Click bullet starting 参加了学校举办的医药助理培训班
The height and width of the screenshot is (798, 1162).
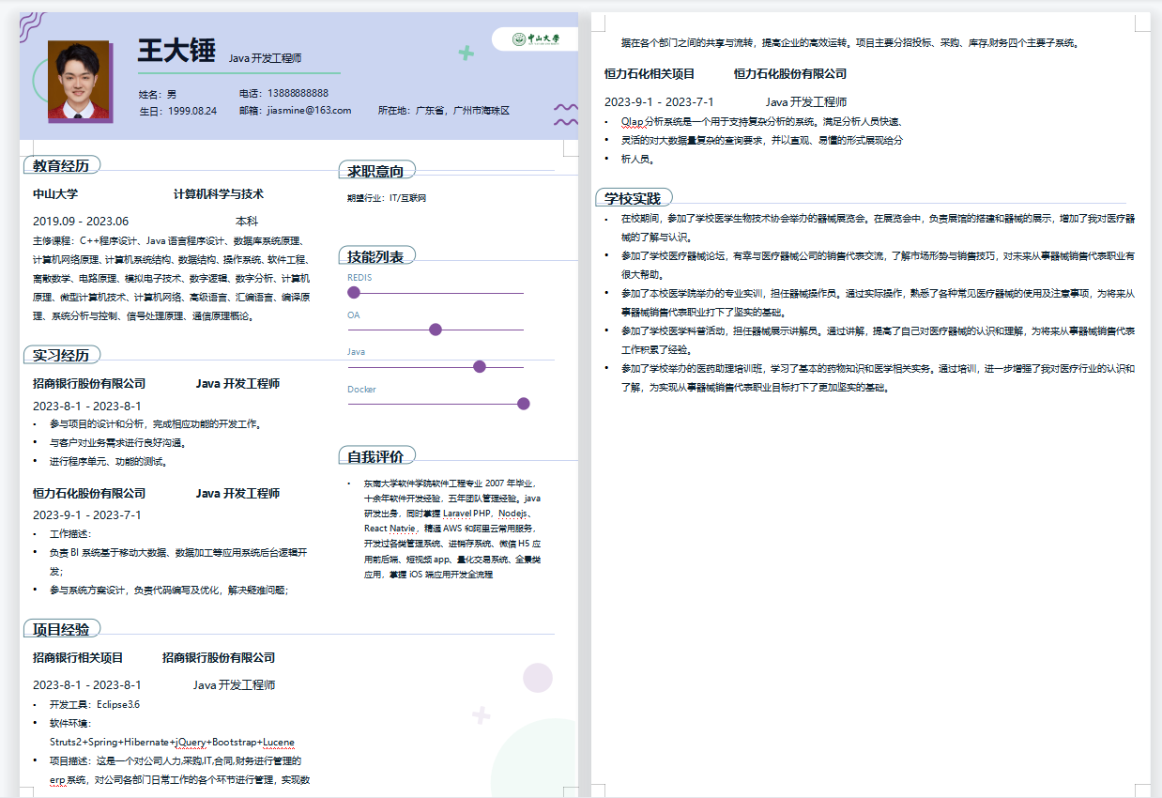(x=878, y=378)
